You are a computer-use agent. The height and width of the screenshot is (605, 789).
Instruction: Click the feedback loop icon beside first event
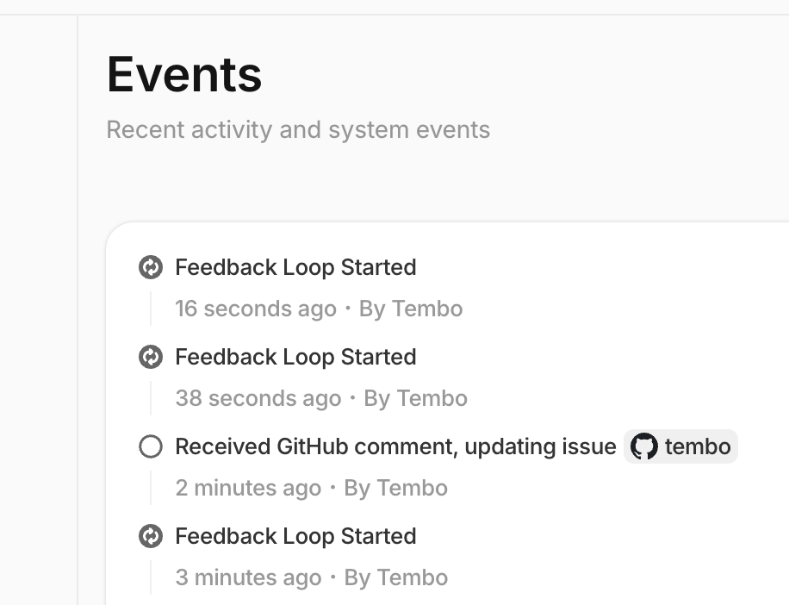coord(151,268)
